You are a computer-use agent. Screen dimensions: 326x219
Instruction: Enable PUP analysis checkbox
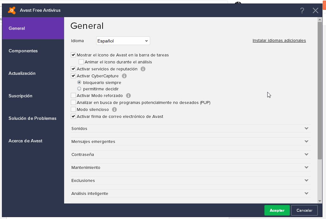(73, 103)
